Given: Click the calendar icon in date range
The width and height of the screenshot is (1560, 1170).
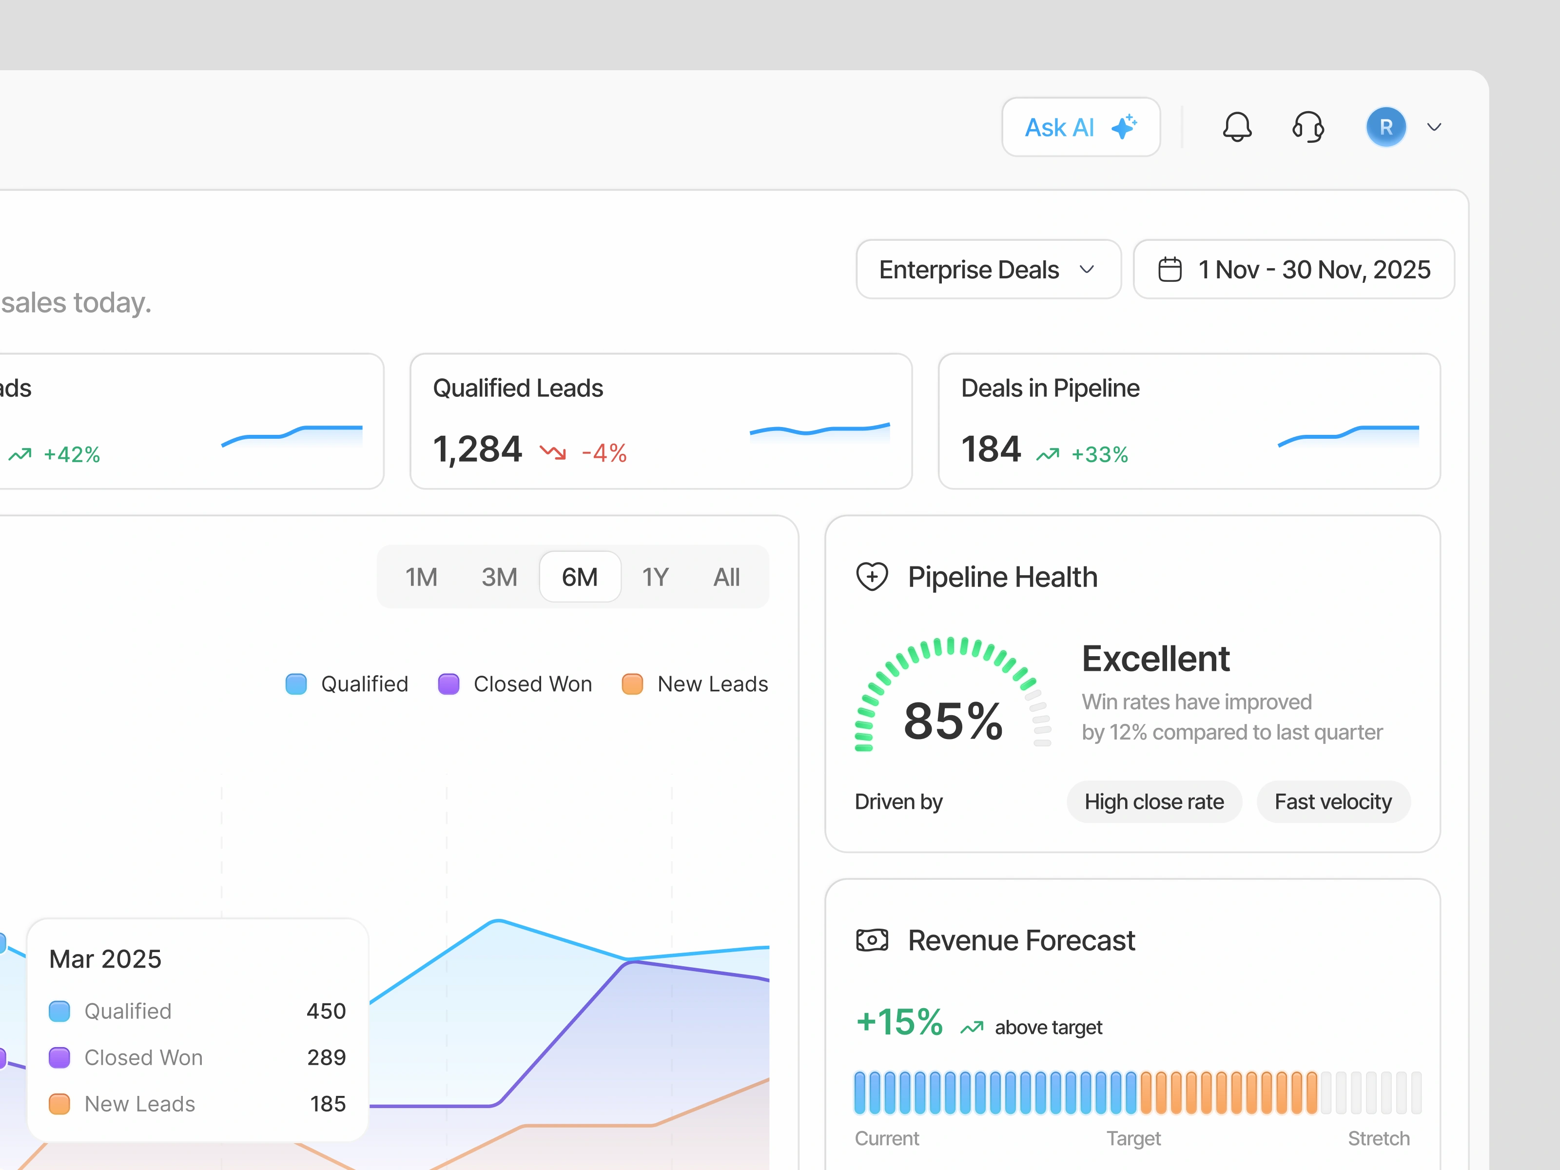Looking at the screenshot, I should pyautogui.click(x=1170, y=270).
